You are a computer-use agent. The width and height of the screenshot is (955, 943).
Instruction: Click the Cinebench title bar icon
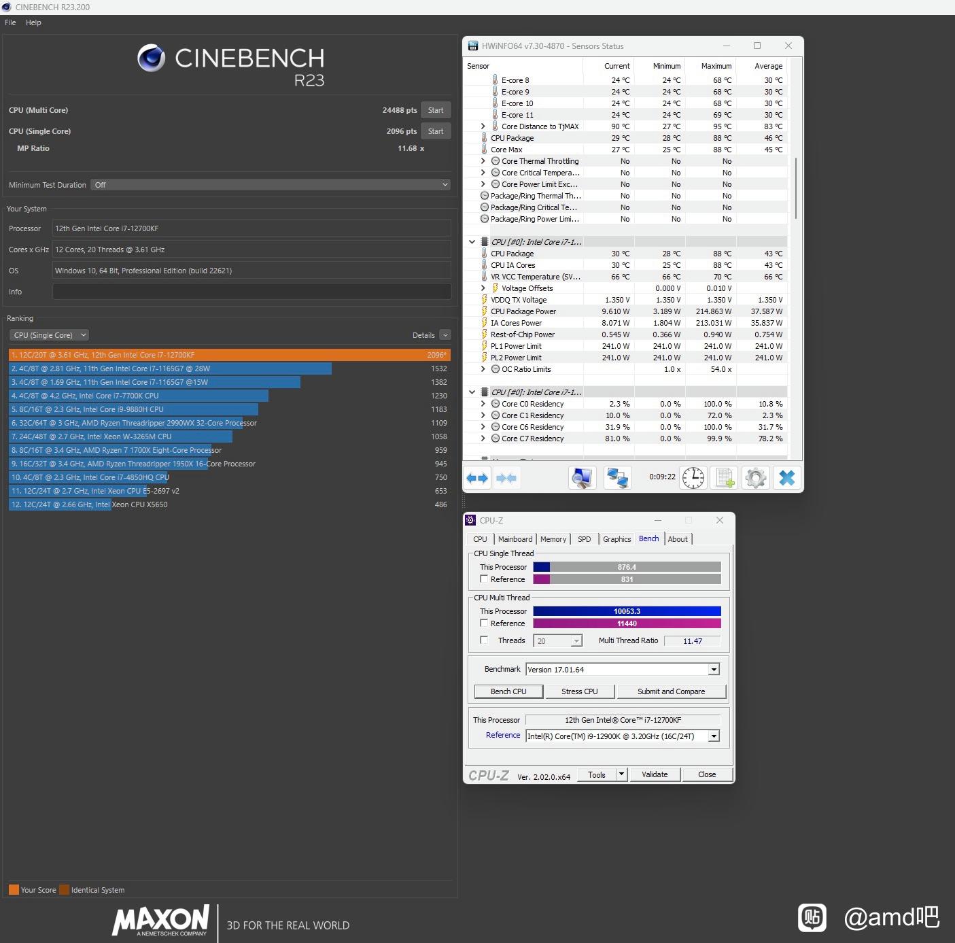tap(7, 7)
